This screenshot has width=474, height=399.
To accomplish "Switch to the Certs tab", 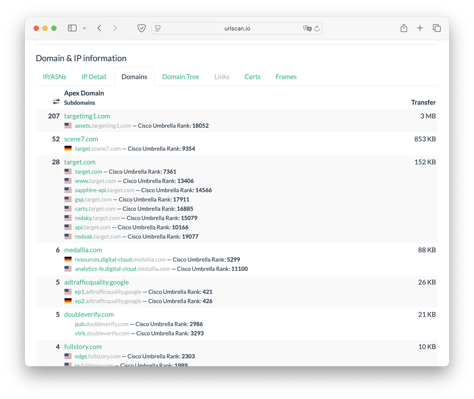I will click(252, 77).
